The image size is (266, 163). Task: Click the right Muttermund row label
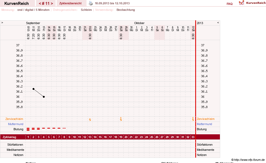pyautogui.click(x=204, y=124)
